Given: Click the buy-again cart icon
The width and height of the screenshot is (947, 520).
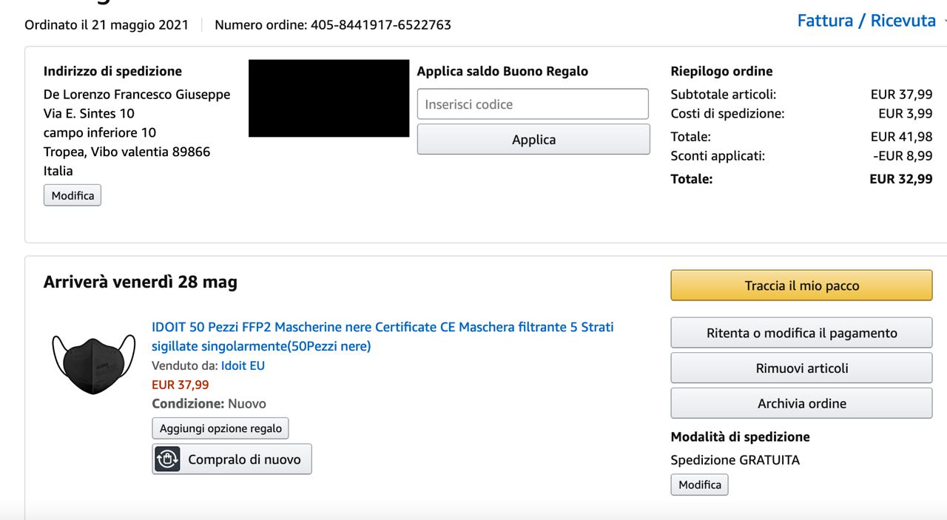Looking at the screenshot, I should [x=167, y=459].
